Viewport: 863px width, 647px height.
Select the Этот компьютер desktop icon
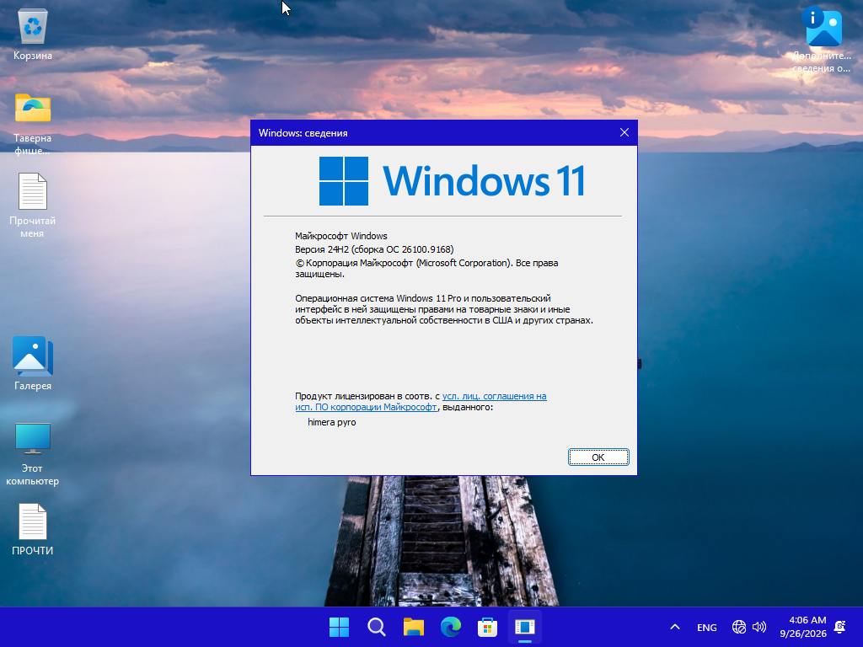click(33, 454)
